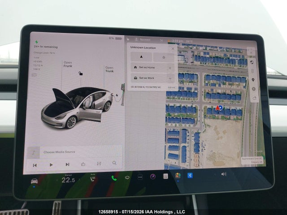
Task: Tap the map pin drop icon
Action: coord(253,80)
